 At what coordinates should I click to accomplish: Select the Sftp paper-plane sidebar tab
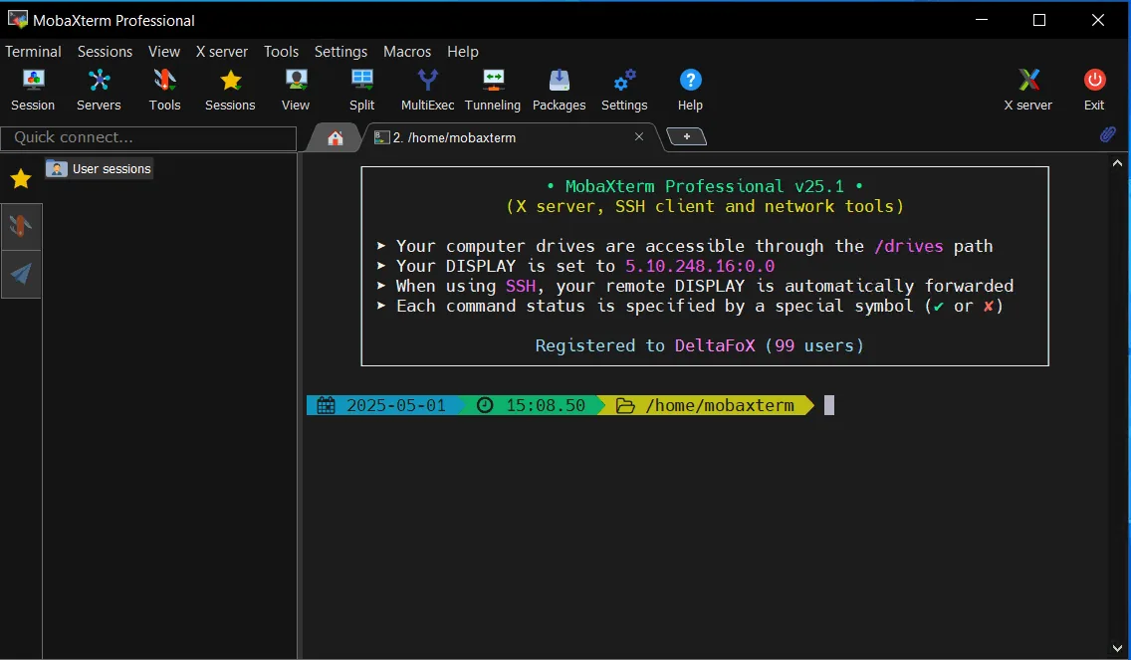21,274
